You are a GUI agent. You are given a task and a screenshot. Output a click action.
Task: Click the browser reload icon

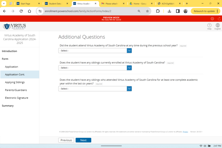point(21,11)
